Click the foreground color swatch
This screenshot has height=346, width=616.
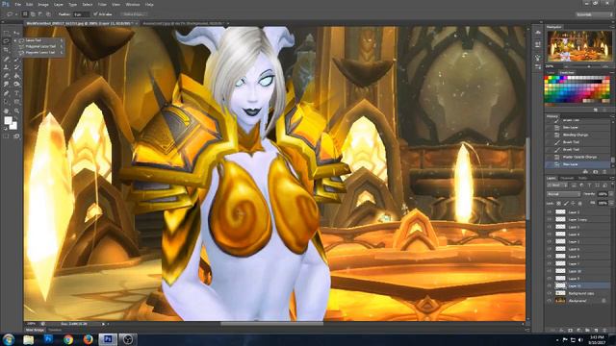[8, 121]
